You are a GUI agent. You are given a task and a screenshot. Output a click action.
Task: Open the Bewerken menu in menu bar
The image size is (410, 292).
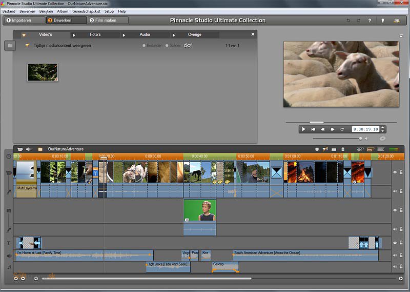27,11
